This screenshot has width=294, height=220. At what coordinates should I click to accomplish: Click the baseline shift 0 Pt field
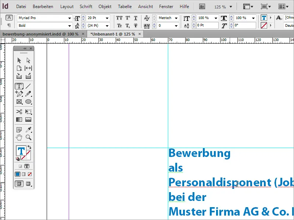(x=207, y=25)
